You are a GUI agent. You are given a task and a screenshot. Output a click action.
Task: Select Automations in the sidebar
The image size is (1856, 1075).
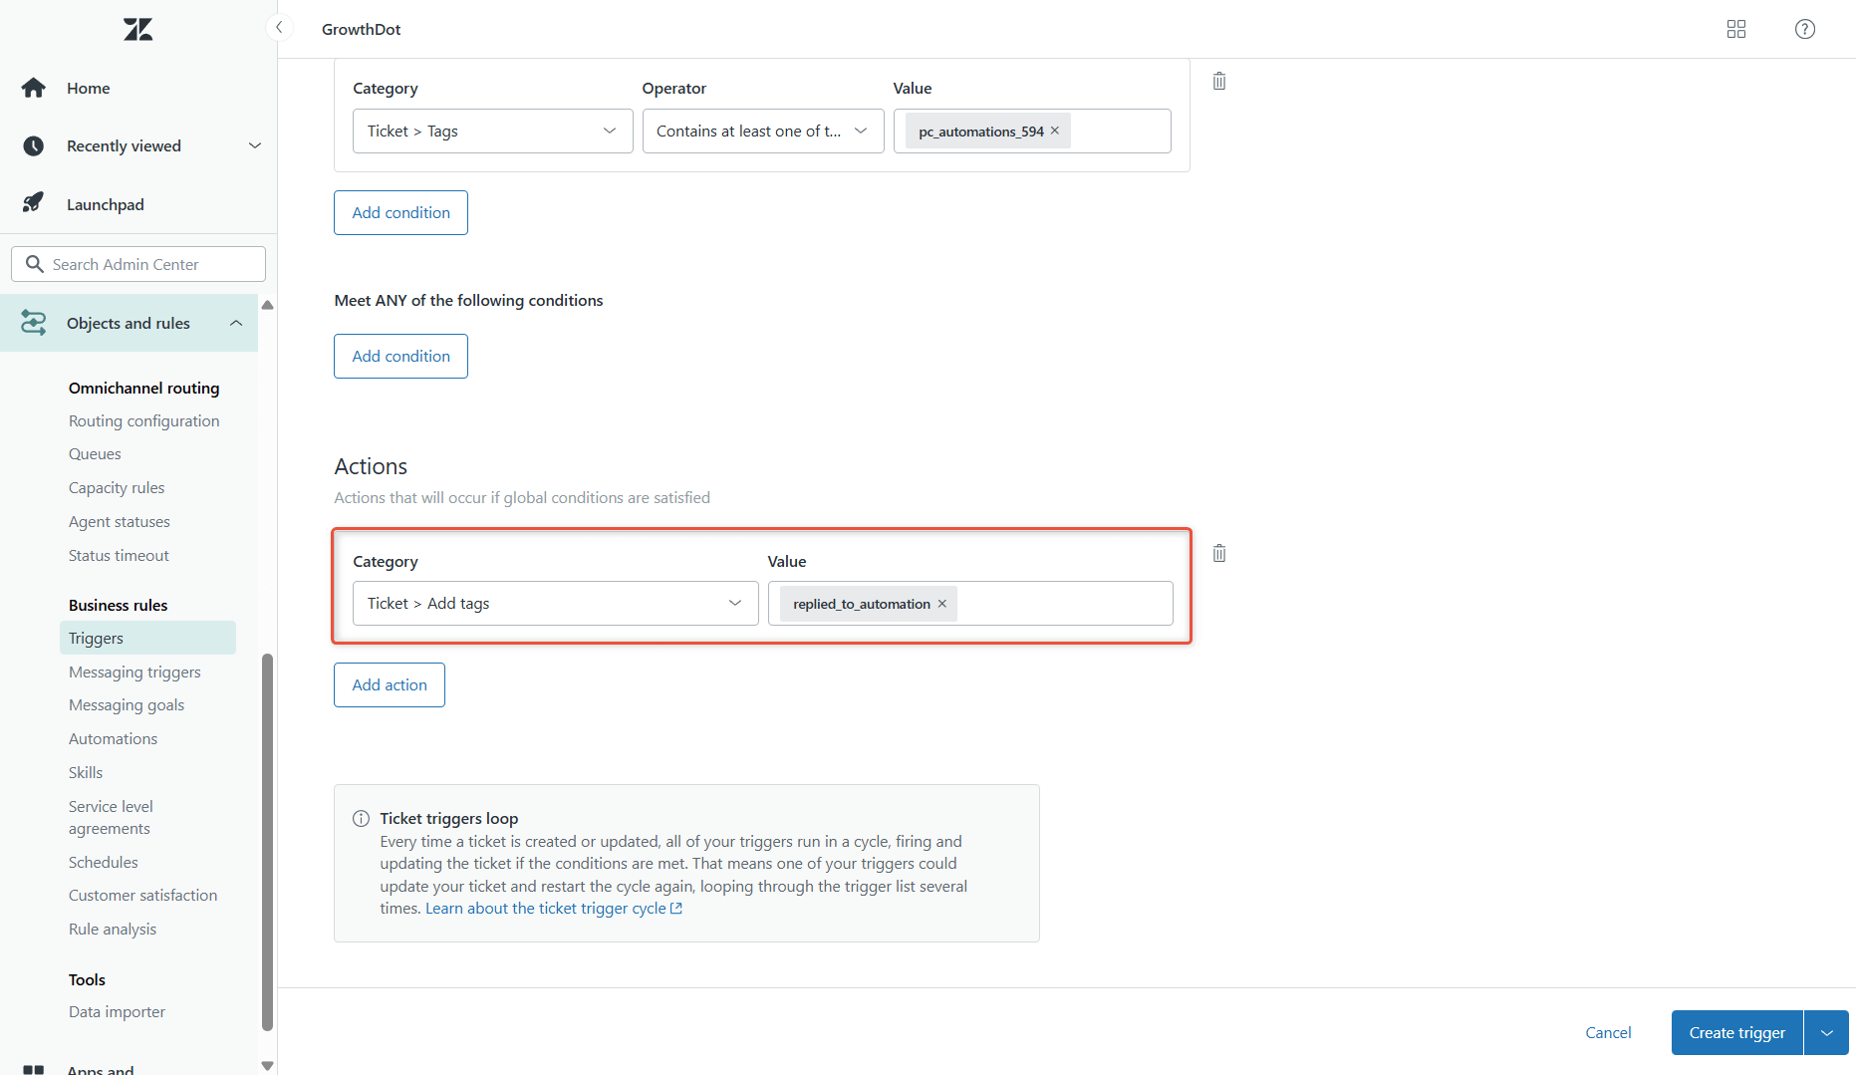click(x=113, y=738)
